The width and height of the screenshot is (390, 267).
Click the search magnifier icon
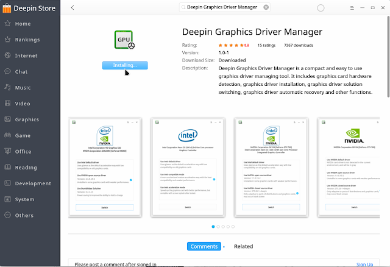183,7
